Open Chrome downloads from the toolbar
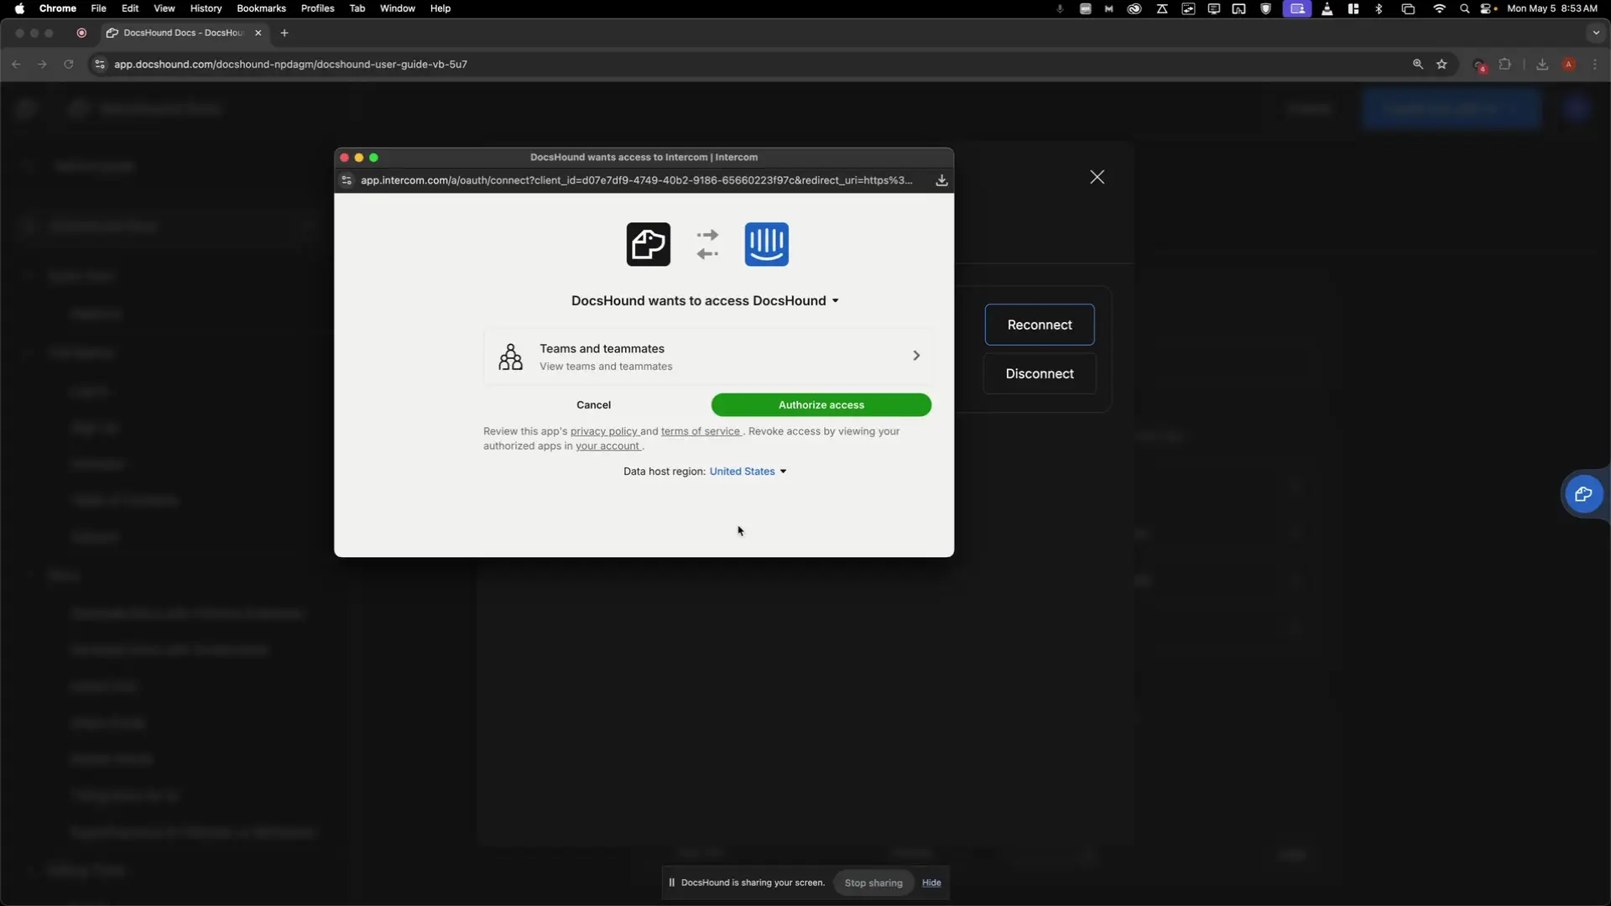The image size is (1611, 906). click(1542, 64)
